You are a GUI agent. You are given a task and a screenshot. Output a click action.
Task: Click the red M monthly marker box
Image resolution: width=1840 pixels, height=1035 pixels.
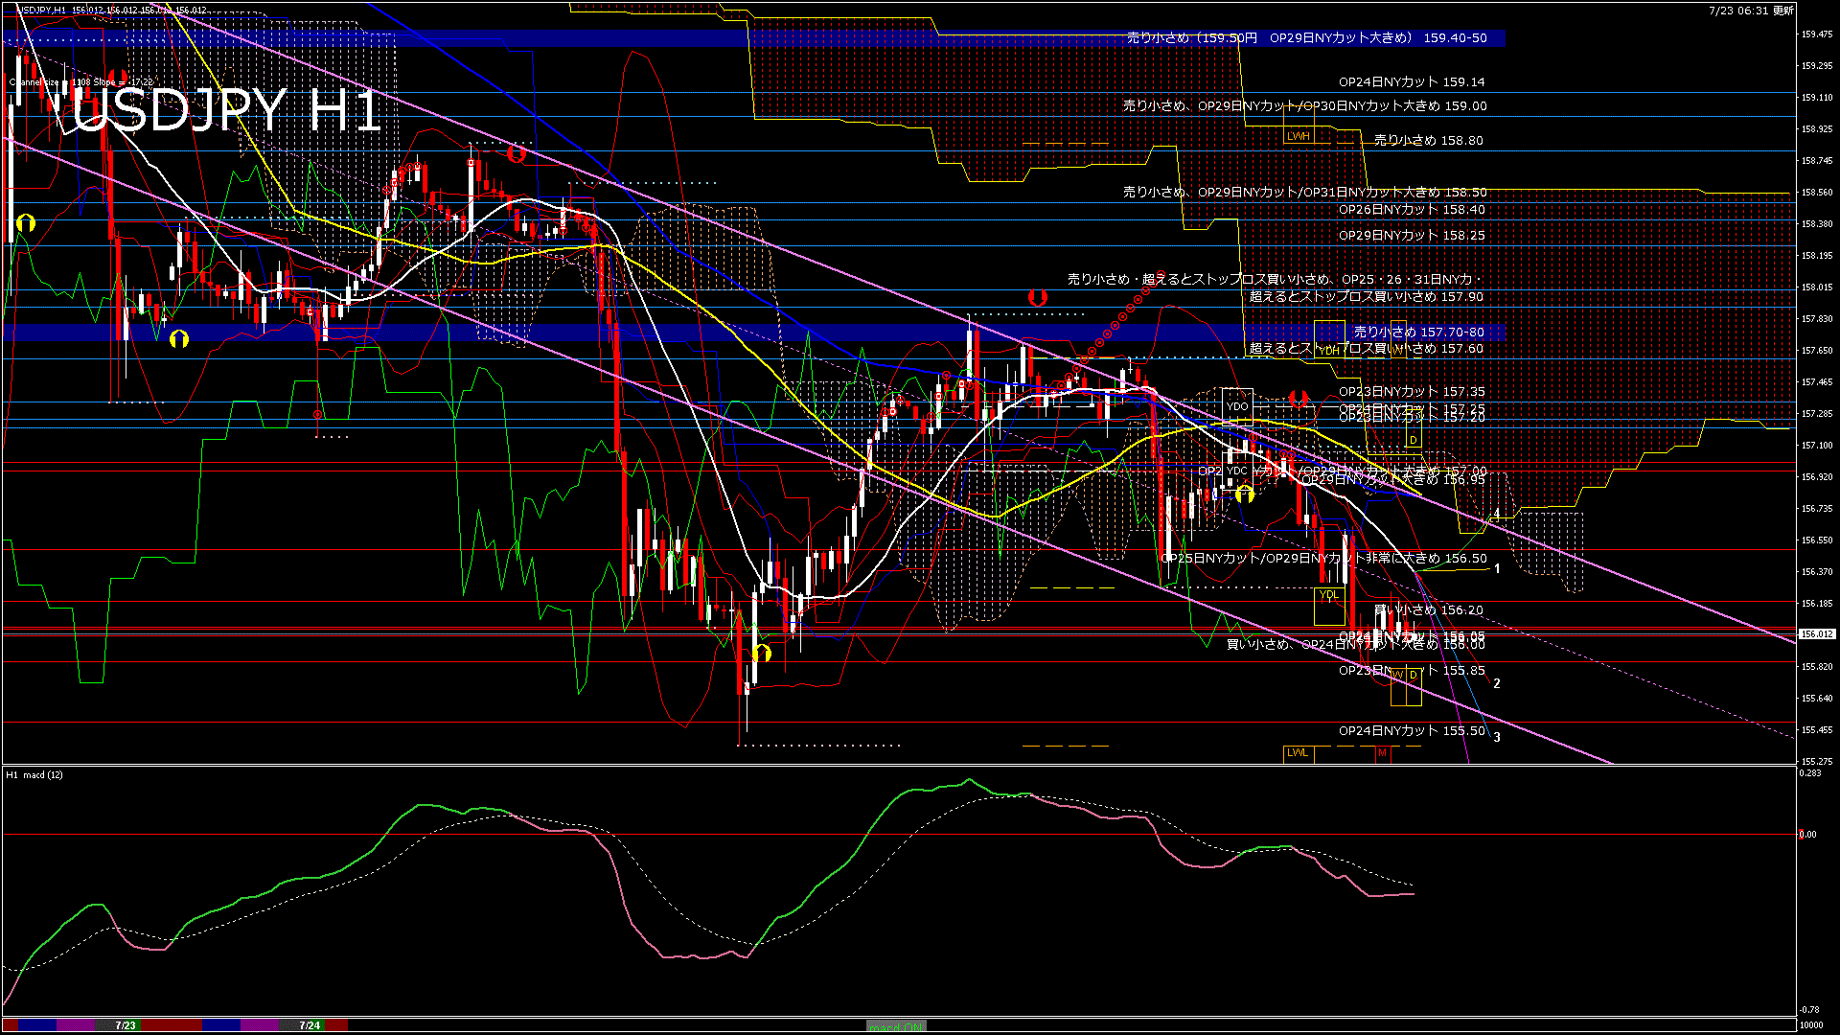tap(1382, 753)
